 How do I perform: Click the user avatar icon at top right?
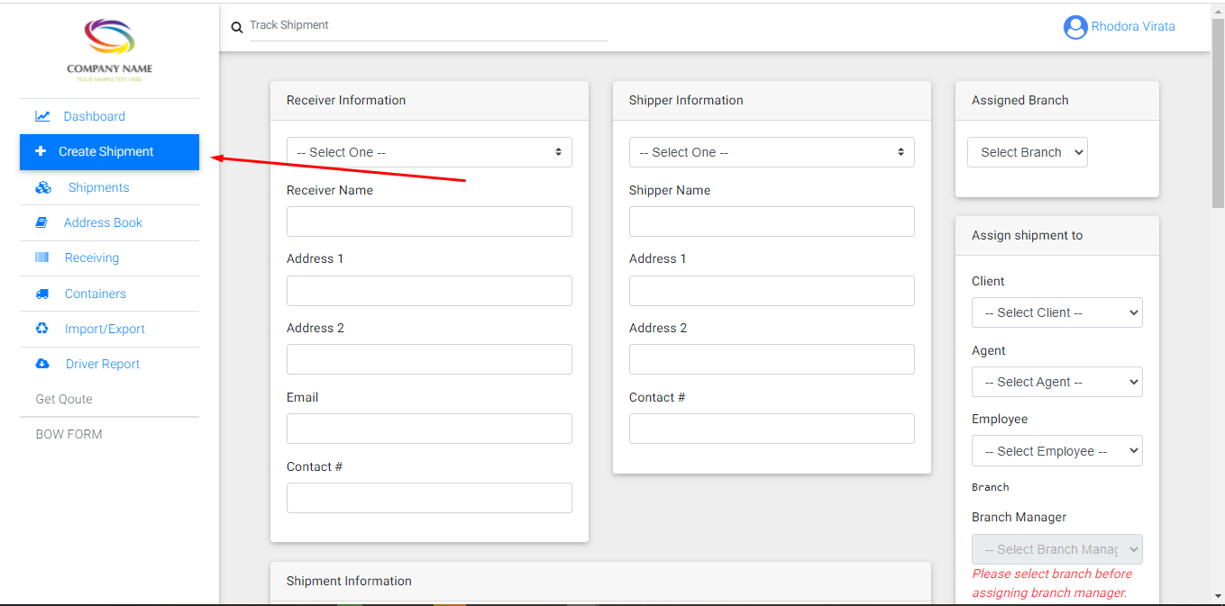click(x=1074, y=27)
